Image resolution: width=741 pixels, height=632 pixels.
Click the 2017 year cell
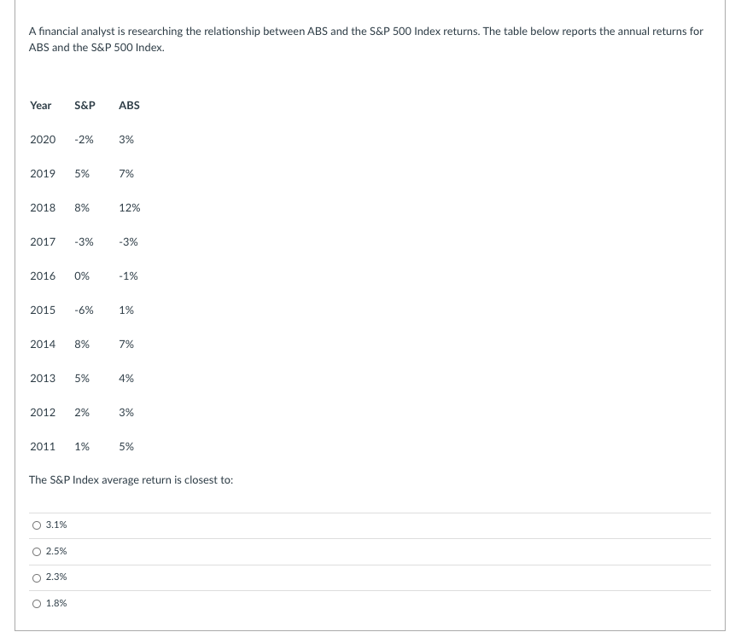43,242
